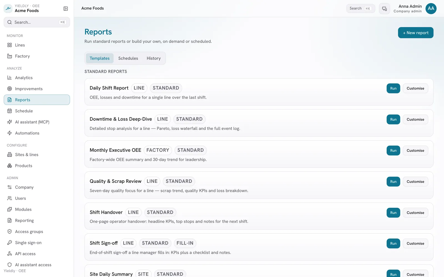Click magnifier icon in sidebar search
Image resolution: width=444 pixels, height=277 pixels.
click(x=9, y=22)
